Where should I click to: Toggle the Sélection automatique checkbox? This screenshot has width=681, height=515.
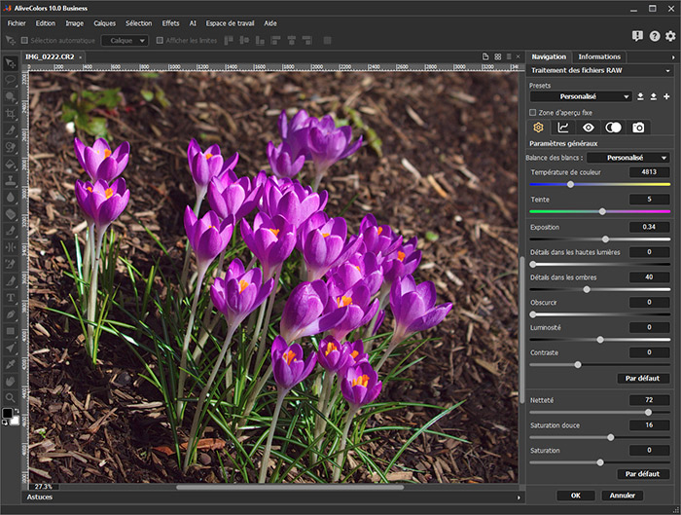pyautogui.click(x=25, y=41)
